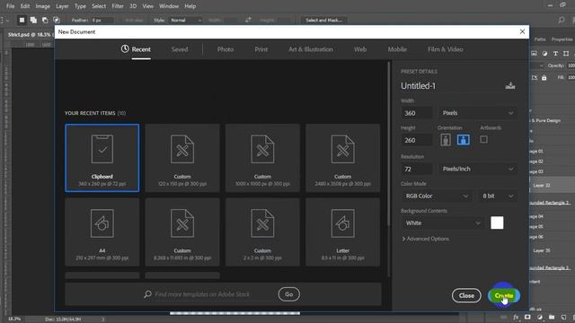Select Custom 2 x 2 in preset

(x=262, y=232)
